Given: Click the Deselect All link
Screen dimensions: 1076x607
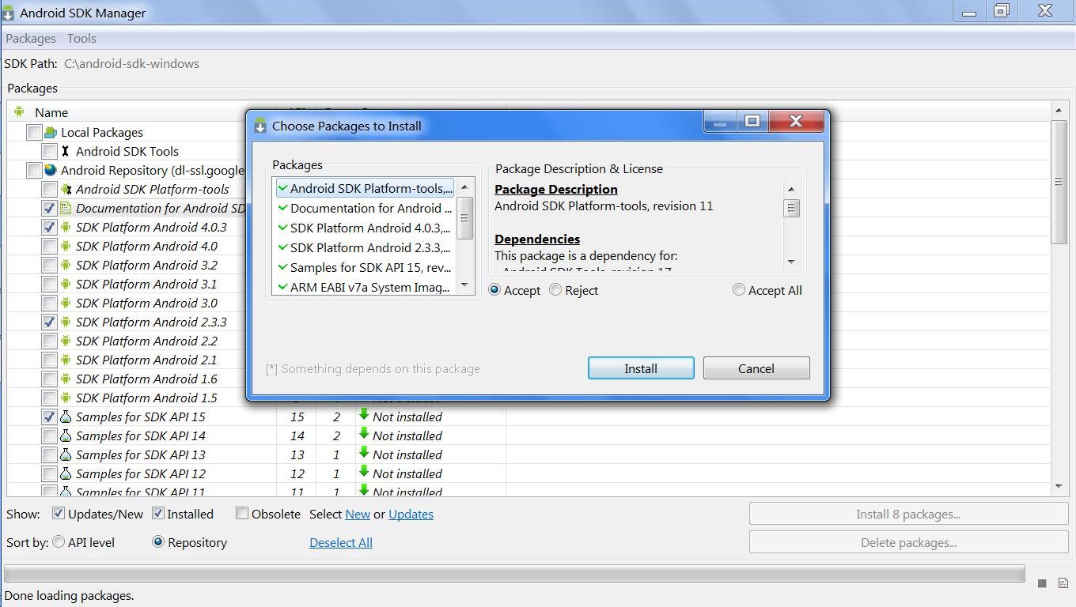Looking at the screenshot, I should [341, 542].
